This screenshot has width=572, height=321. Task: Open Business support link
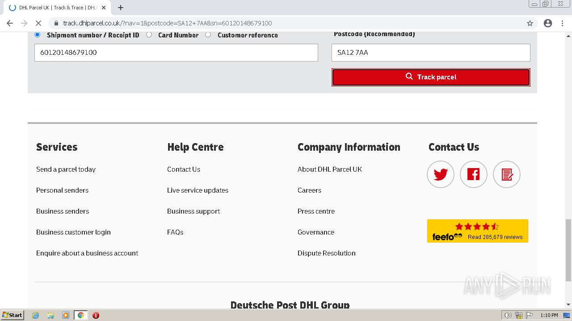click(x=193, y=211)
